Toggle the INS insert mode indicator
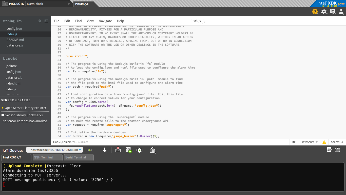The height and width of the screenshot is (195, 346). (294, 142)
